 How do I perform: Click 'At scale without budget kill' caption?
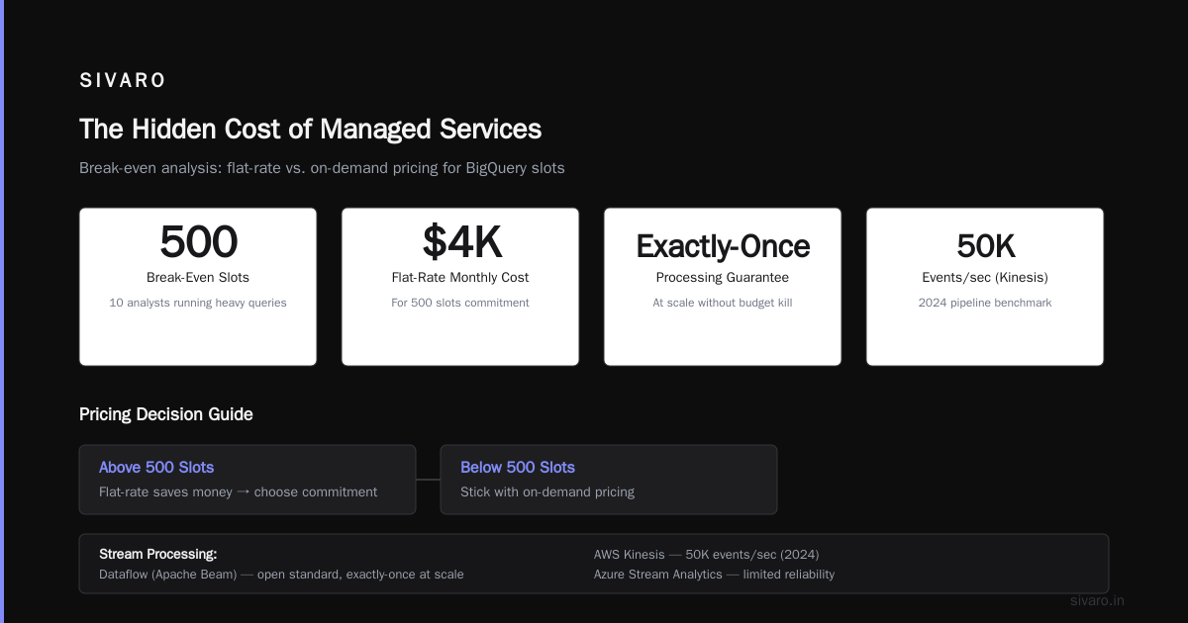point(723,303)
